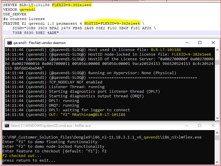
Task: Click the '#a counted license' comment line
Action: click(24, 19)
